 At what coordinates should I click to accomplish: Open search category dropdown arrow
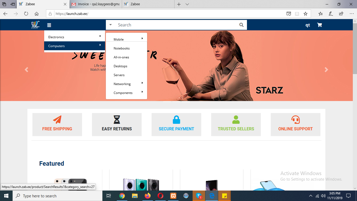pos(111,25)
